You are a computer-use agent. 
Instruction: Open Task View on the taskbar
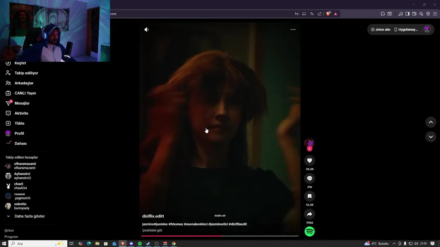click(71, 244)
